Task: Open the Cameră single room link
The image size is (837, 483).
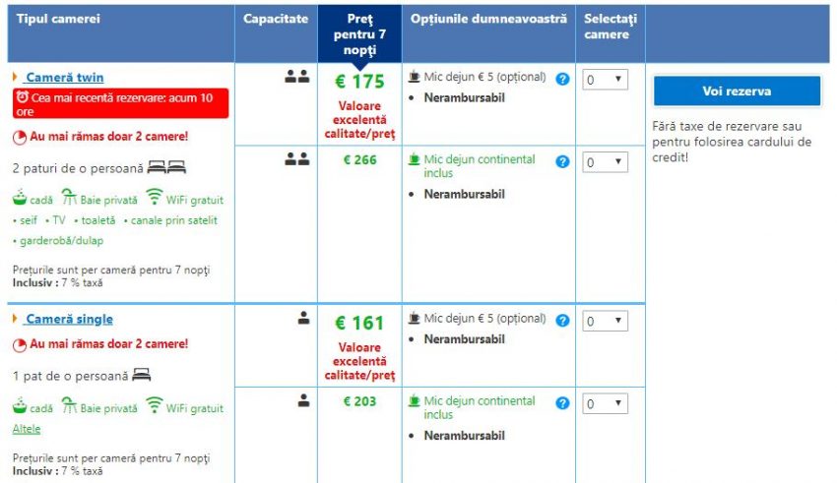Action: [x=69, y=319]
